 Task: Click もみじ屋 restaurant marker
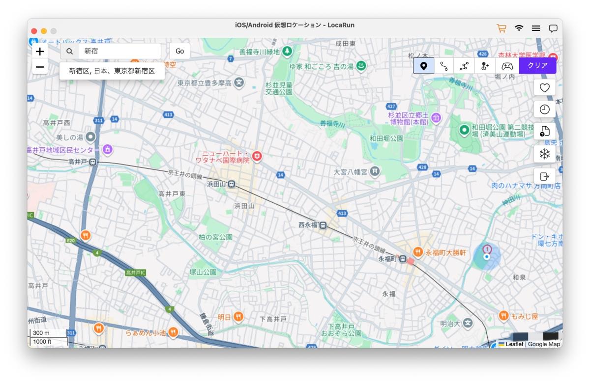click(x=503, y=316)
